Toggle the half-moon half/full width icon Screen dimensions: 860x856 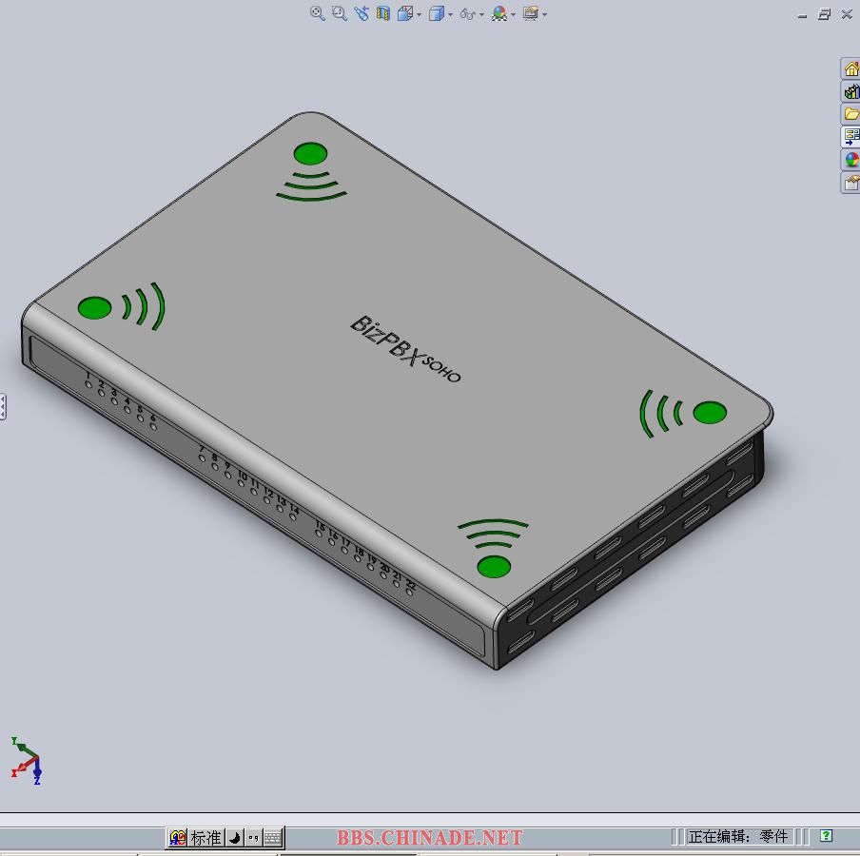235,837
